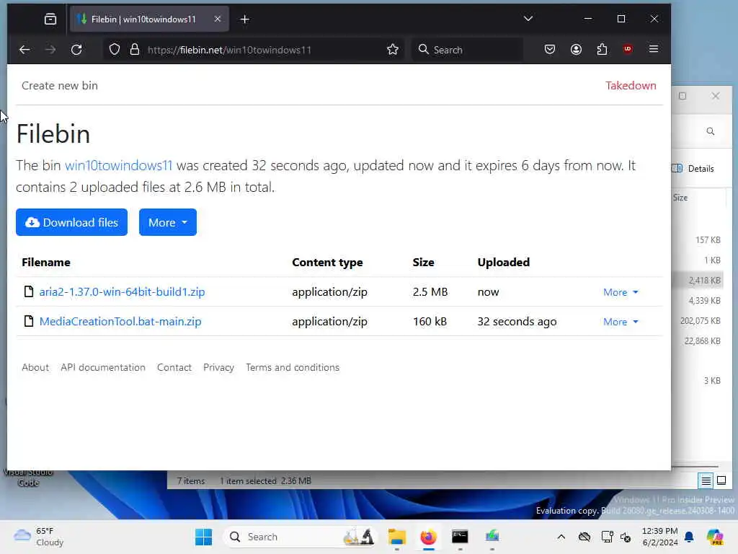Click the Firefox toolbar Search box
738x554 pixels.
point(468,50)
